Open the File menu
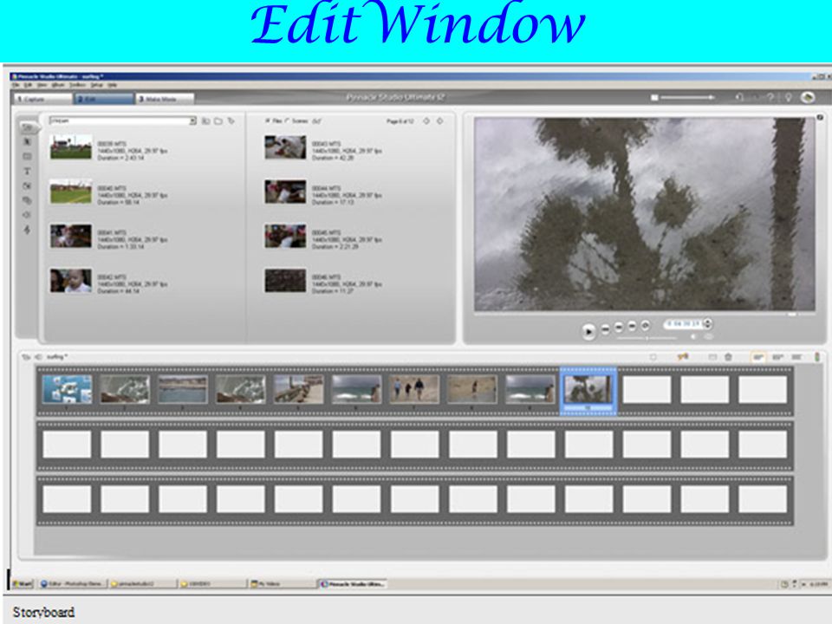Viewport: 832px width, 624px height. point(16,85)
